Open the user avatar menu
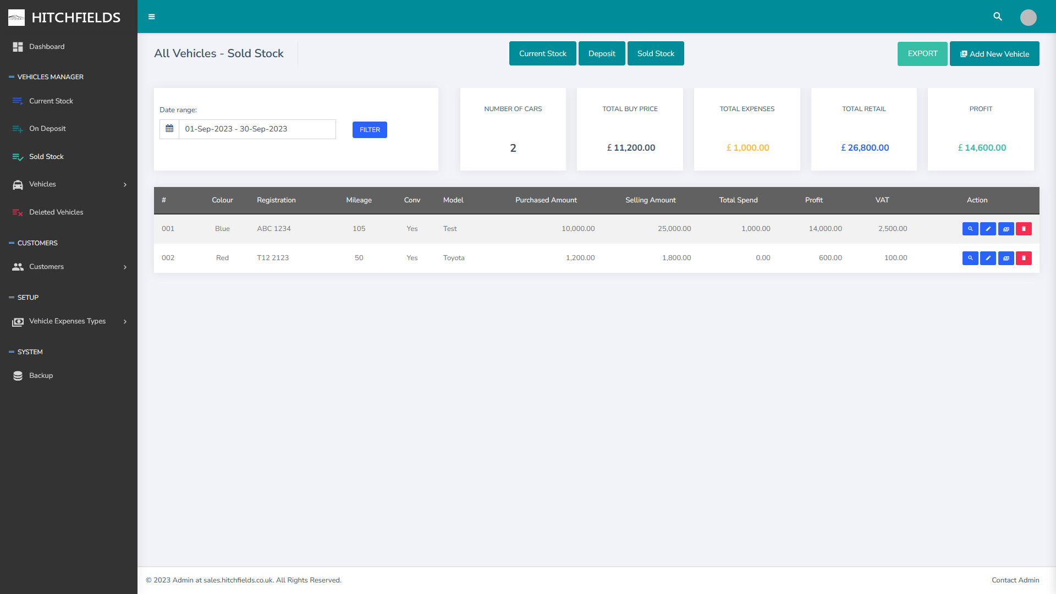This screenshot has height=594, width=1056. [1028, 17]
